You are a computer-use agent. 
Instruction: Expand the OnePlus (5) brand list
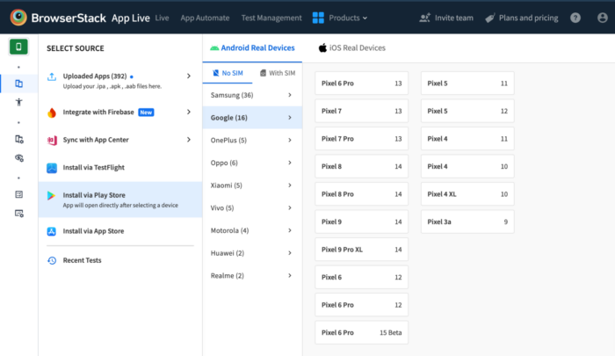pyautogui.click(x=252, y=140)
